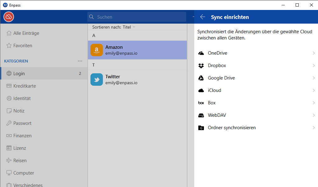Open the Sortieren nach Titel dropdown
The height and width of the screenshot is (187, 318).
coord(114,27)
